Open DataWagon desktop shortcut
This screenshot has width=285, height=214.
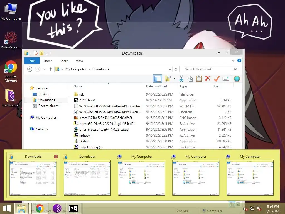tap(11, 41)
